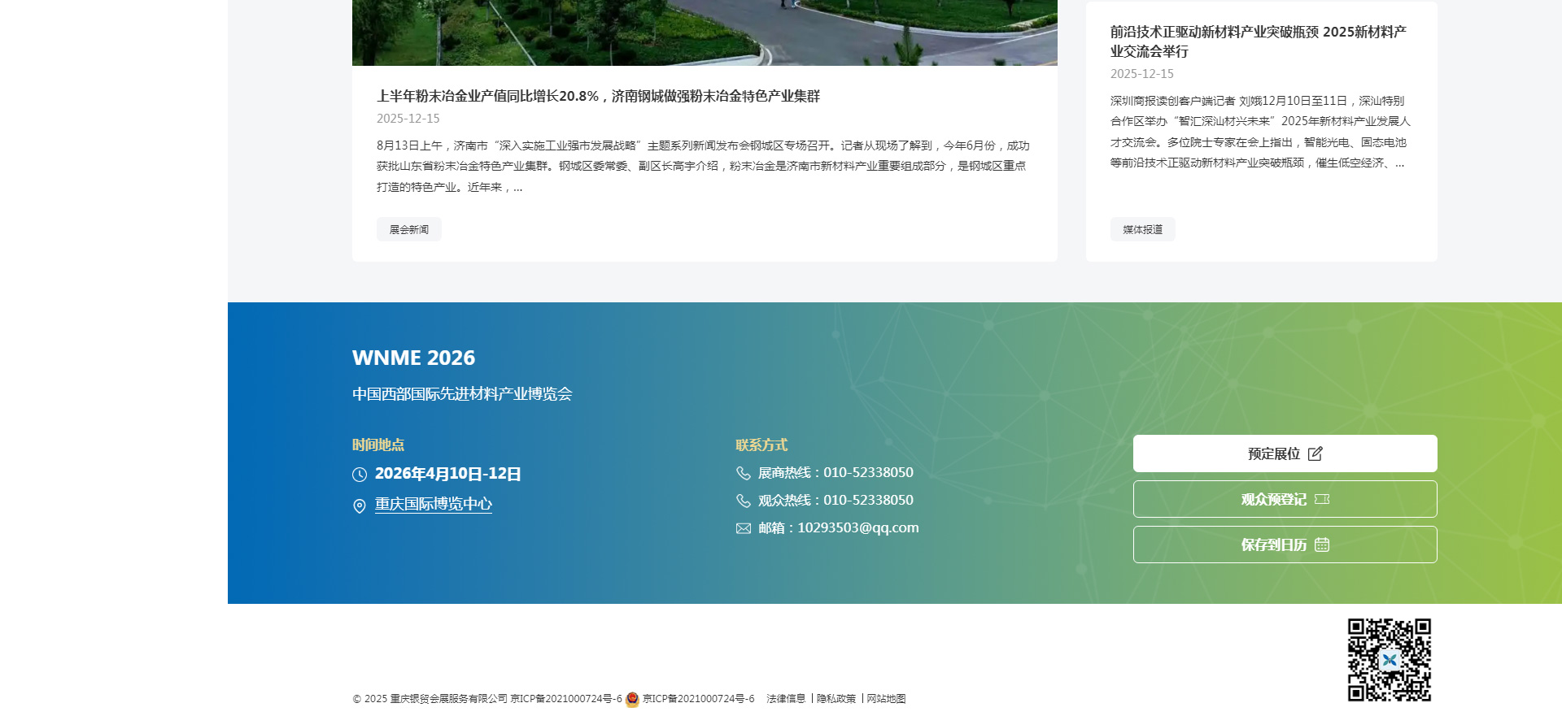Open the 前沿技术 new materials article title
This screenshot has width=1562, height=716.
click(x=1258, y=41)
